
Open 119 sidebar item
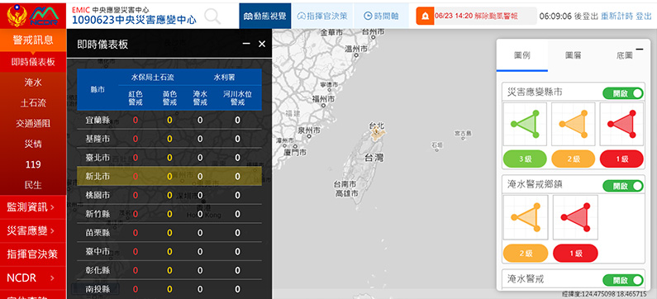tap(33, 164)
